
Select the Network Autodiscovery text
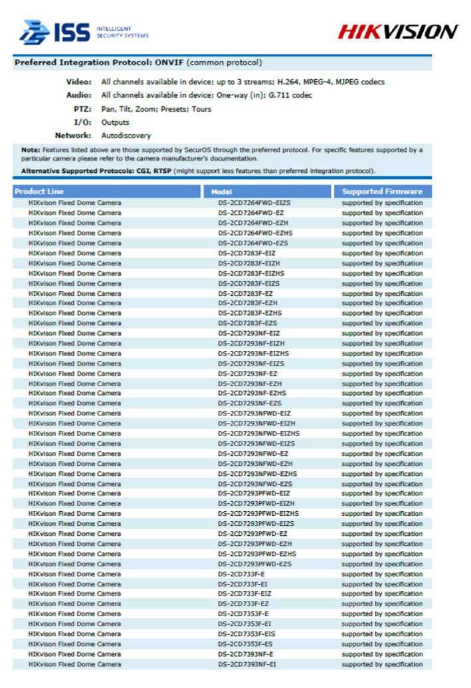point(126,136)
